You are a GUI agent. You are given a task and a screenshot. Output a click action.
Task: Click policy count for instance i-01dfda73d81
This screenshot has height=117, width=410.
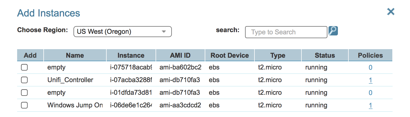pyautogui.click(x=370, y=93)
